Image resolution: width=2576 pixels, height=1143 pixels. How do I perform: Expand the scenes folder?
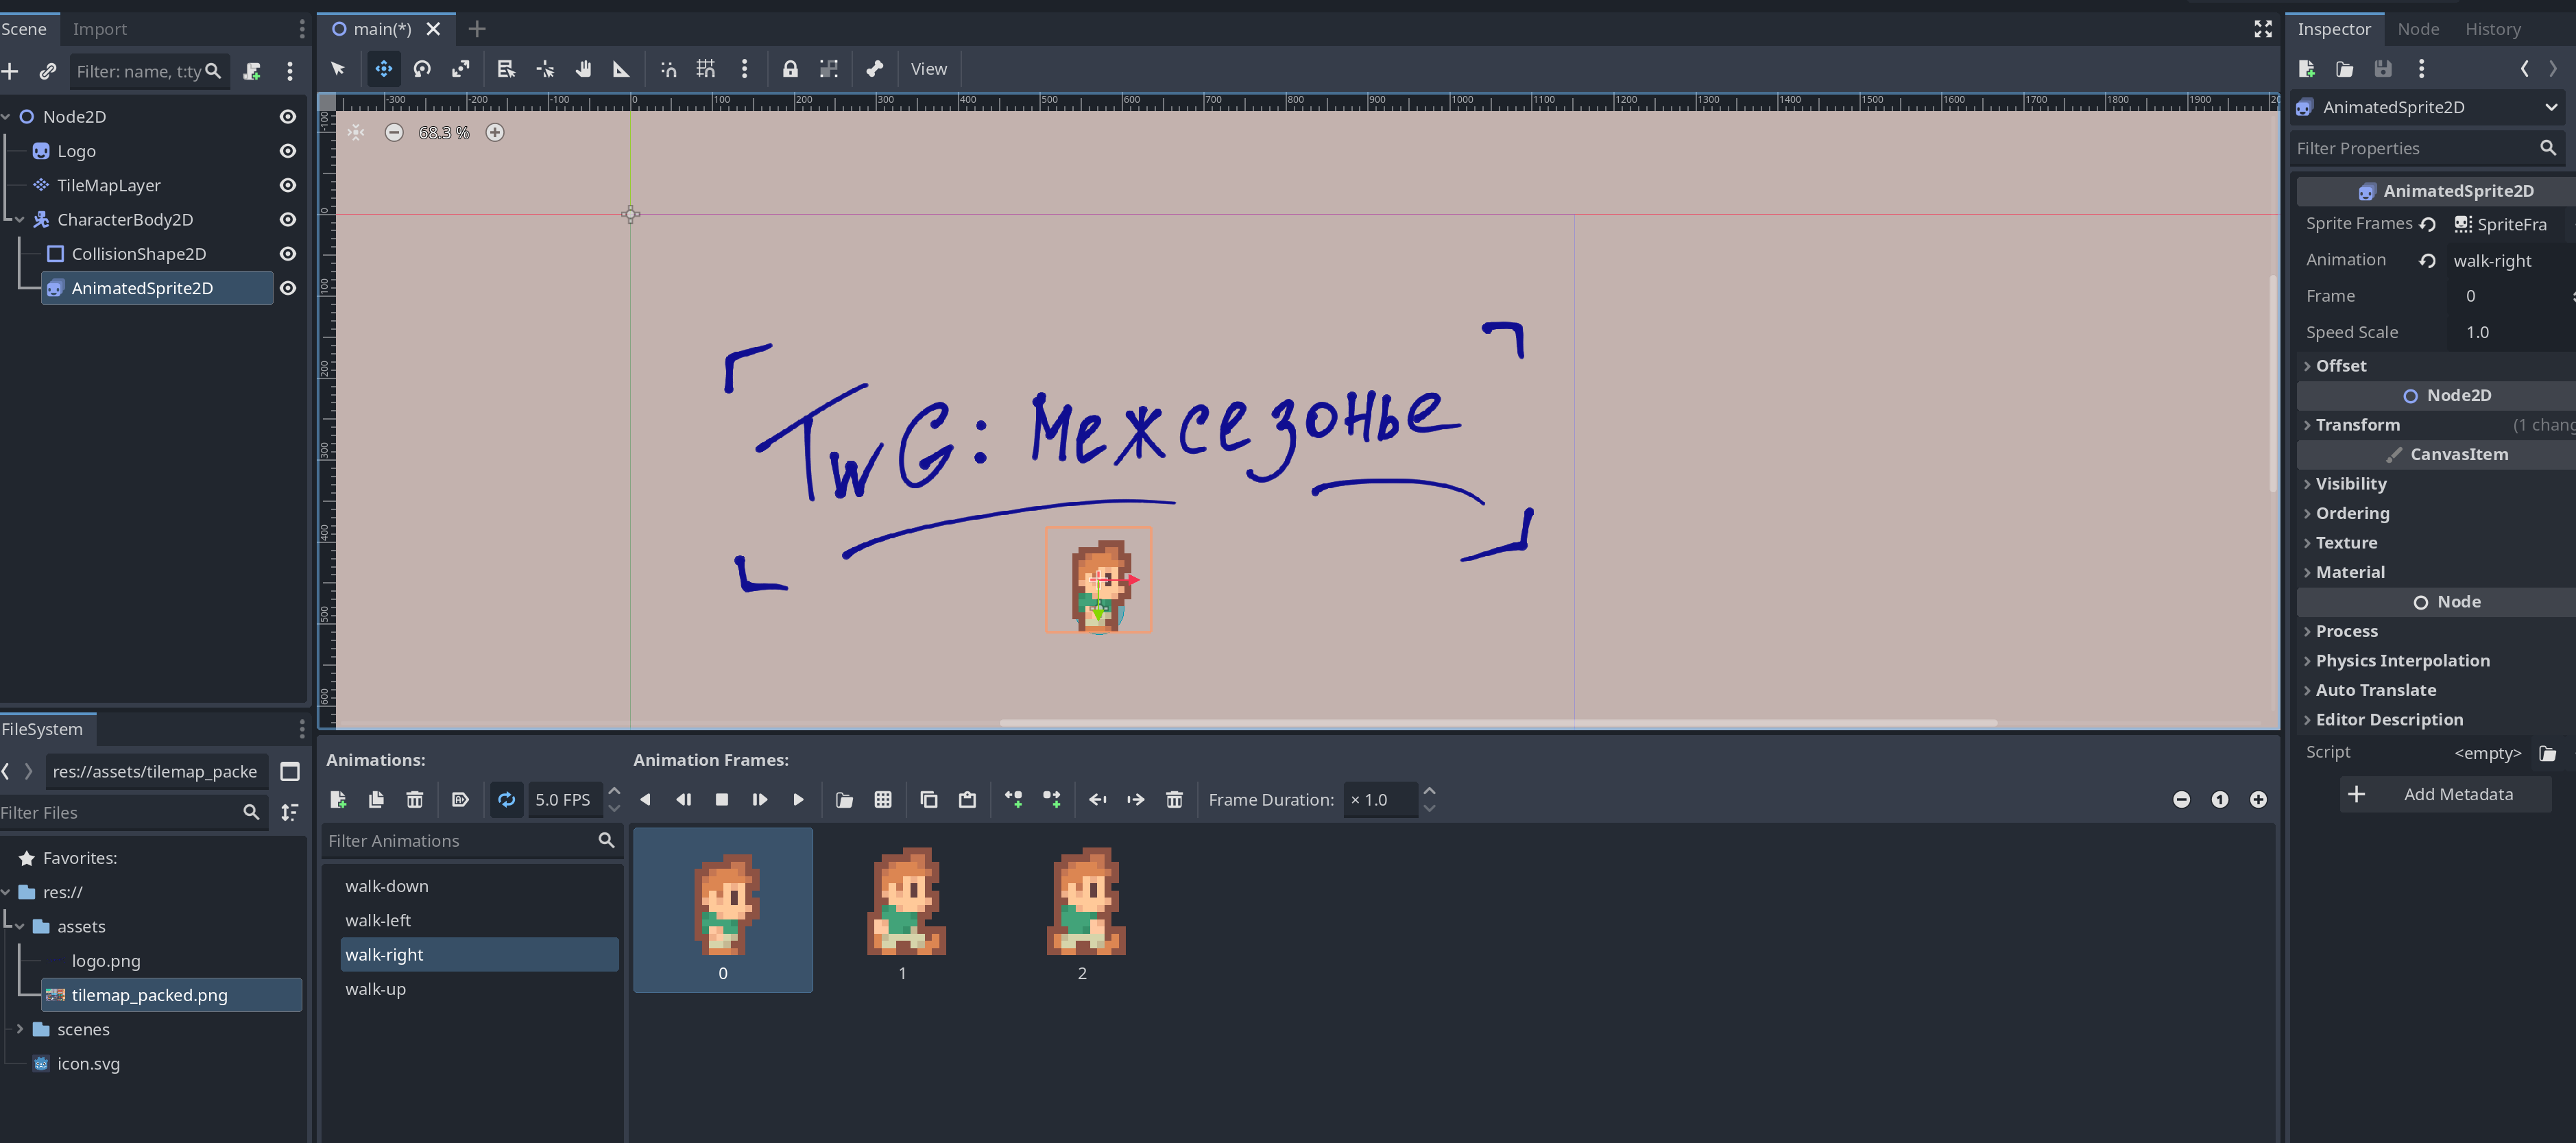(19, 1029)
